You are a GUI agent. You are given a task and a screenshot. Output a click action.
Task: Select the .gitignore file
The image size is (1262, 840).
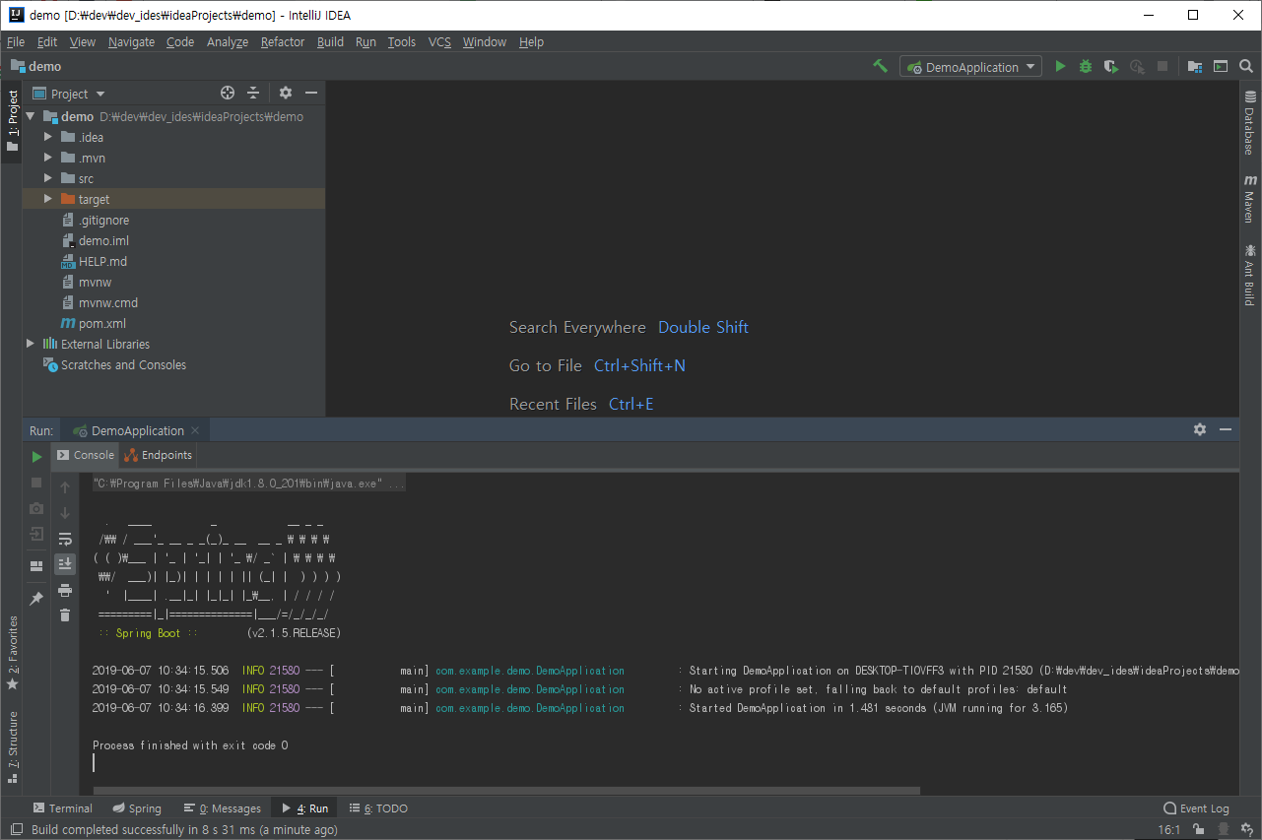point(103,220)
